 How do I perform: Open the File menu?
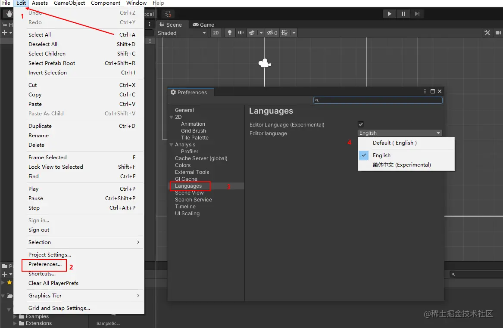(x=6, y=3)
